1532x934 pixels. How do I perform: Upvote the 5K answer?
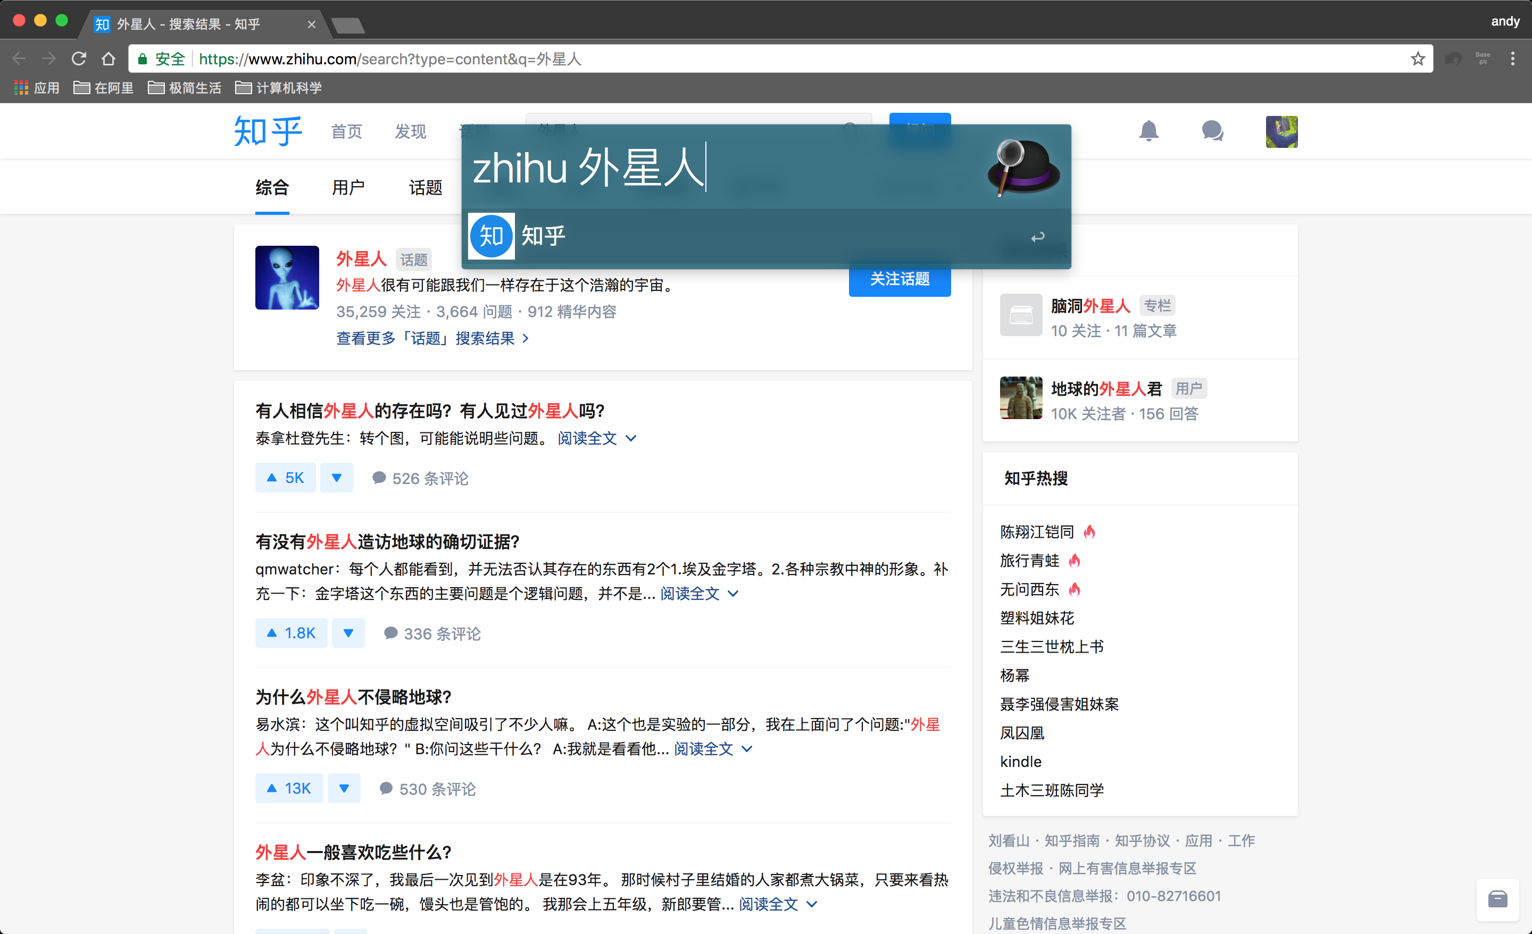coord(285,478)
